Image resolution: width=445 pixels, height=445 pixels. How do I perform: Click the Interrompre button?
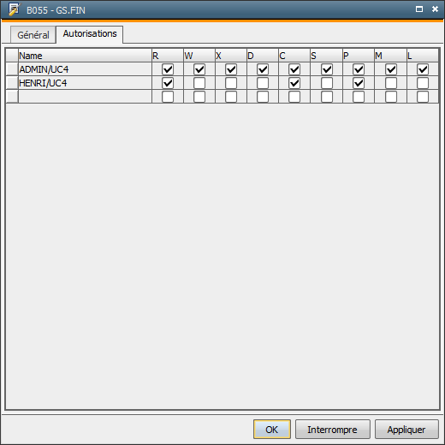332,429
